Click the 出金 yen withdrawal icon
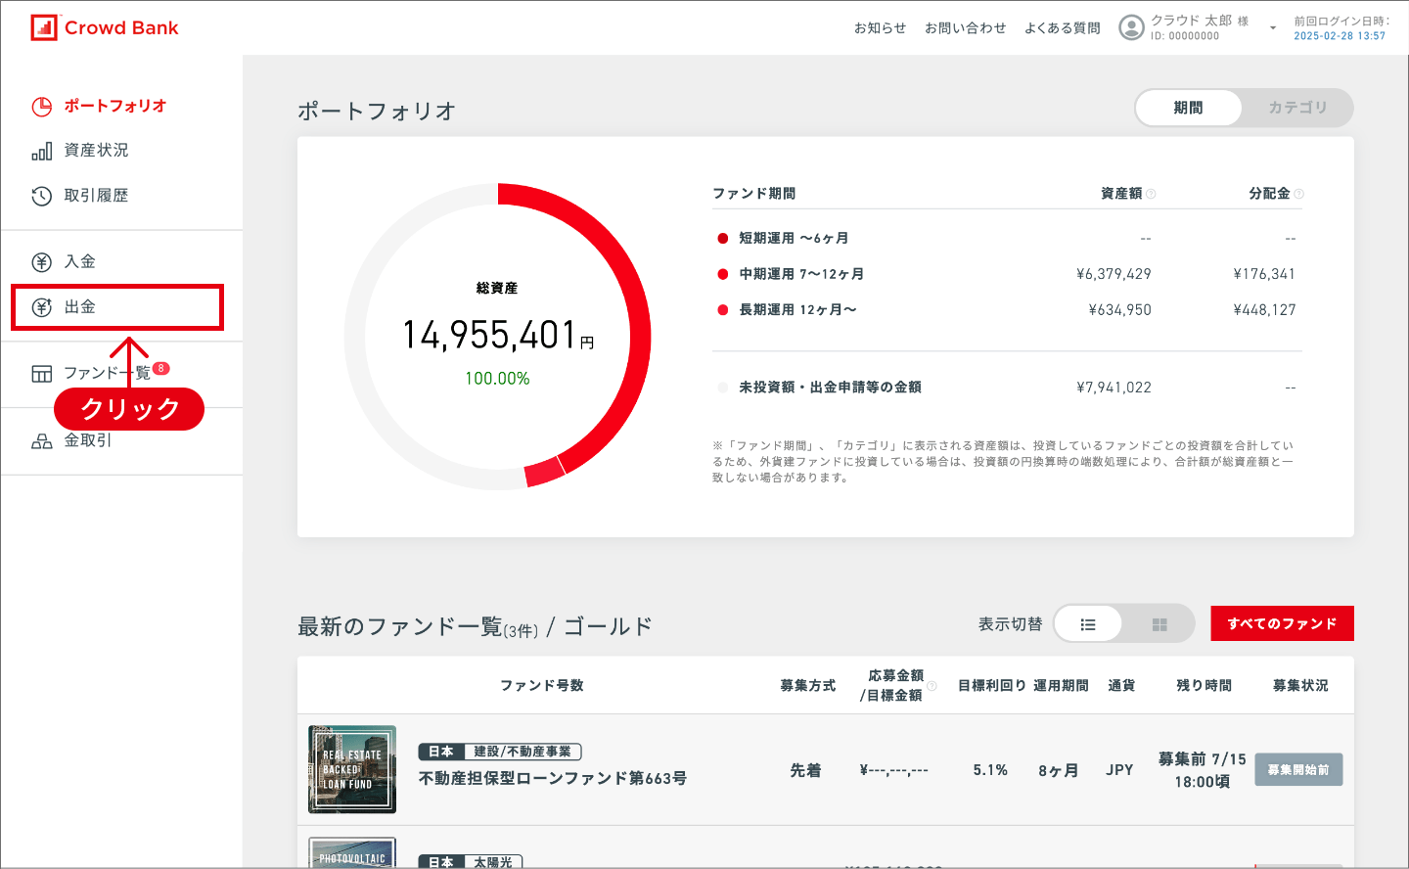The height and width of the screenshot is (869, 1409). coord(42,307)
